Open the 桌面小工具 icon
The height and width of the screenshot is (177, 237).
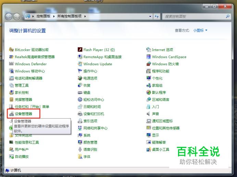pyautogui.click(x=149, y=149)
